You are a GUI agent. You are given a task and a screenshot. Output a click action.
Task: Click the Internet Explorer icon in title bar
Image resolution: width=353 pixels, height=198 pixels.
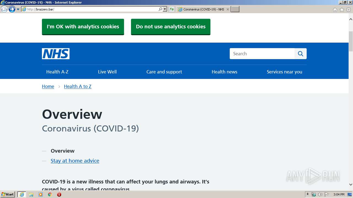click(x=3, y=2)
